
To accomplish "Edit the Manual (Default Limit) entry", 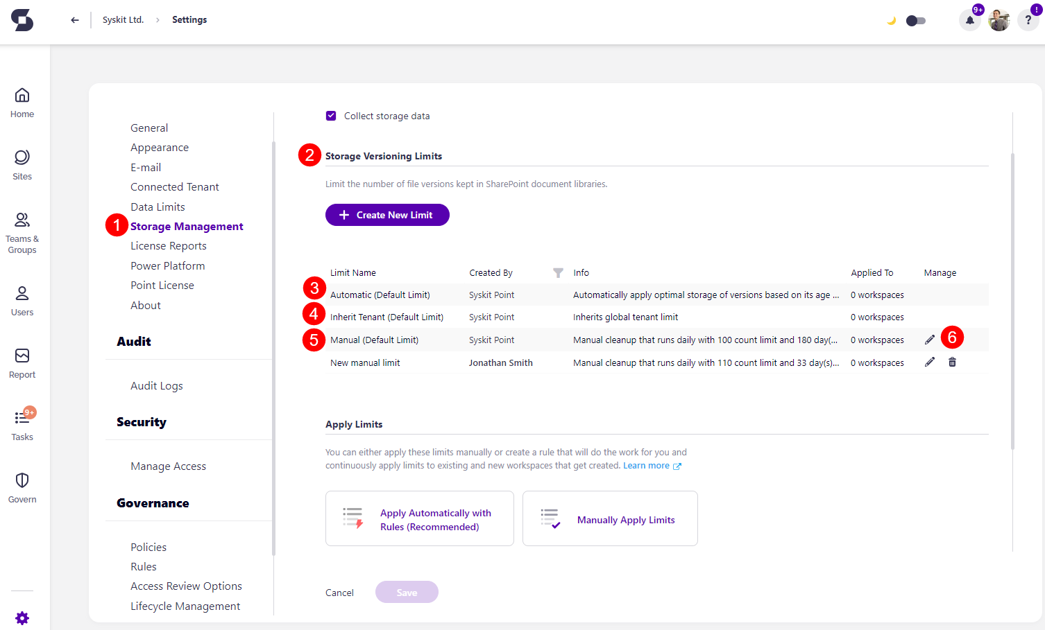I will point(930,340).
